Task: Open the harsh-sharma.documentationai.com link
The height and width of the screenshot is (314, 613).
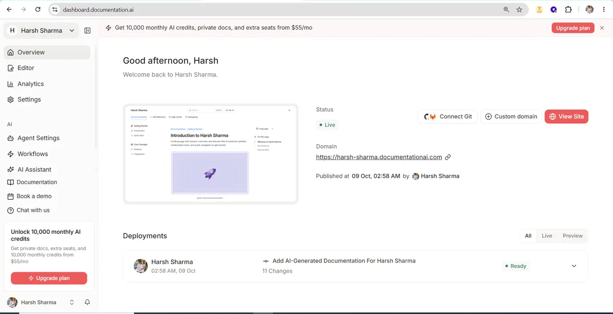Action: (379, 157)
